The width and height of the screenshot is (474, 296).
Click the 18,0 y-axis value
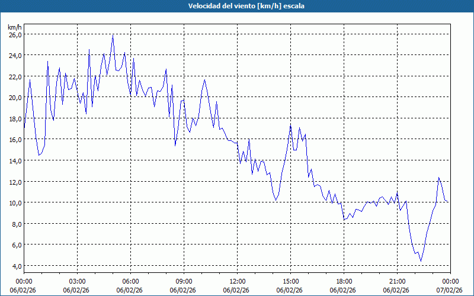(x=15, y=118)
